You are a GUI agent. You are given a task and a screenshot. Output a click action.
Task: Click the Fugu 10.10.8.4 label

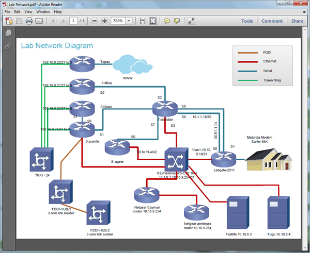[x=279, y=234]
